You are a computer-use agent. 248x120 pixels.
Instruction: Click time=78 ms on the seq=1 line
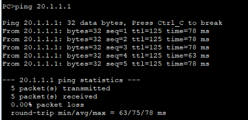click(188, 31)
